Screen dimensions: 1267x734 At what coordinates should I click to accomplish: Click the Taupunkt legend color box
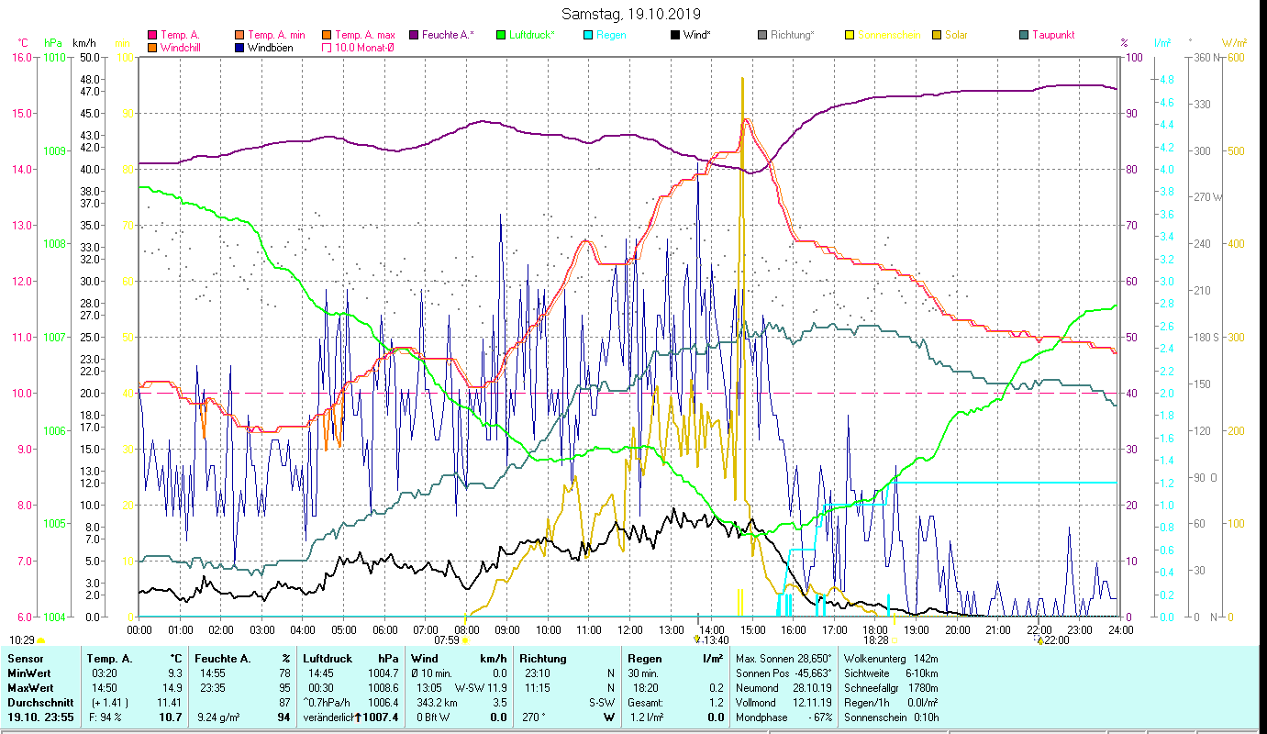(1024, 36)
